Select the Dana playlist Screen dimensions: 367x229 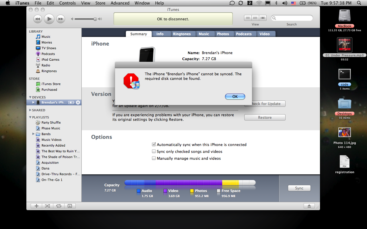(x=43, y=168)
